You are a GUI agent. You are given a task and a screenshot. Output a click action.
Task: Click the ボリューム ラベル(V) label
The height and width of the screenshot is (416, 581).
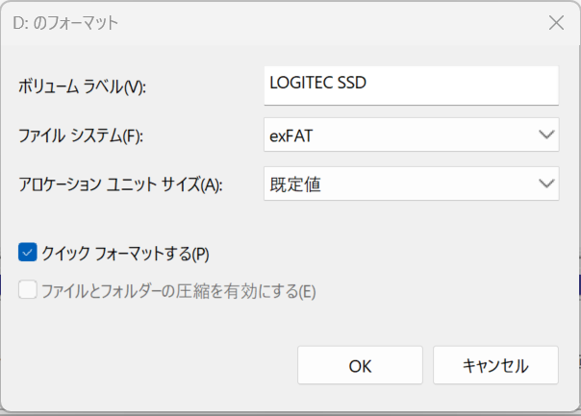pos(81,87)
